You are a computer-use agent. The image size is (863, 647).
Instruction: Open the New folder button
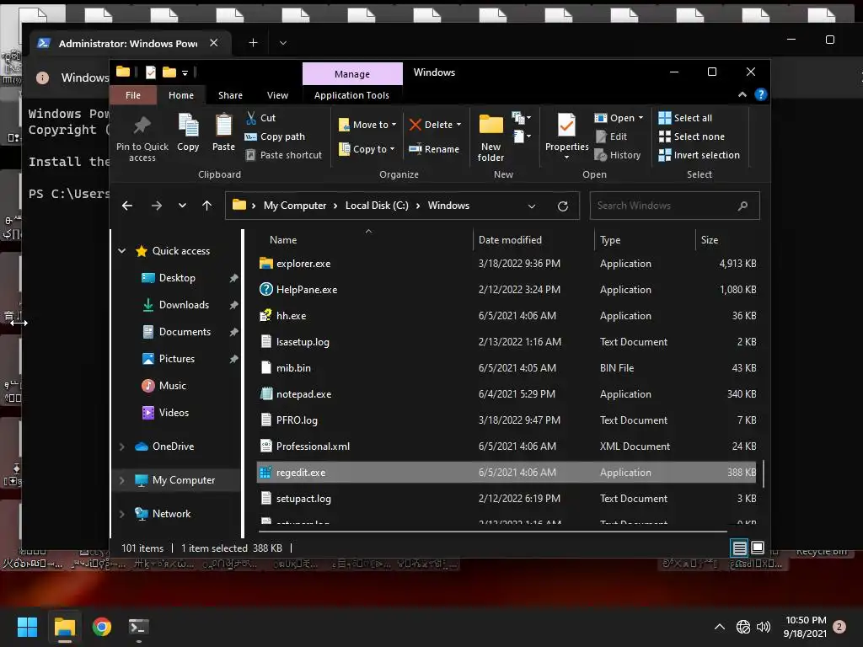point(491,137)
